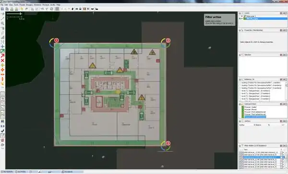Collapse the Command Stack panel
288x174 pixels.
point(240,104)
